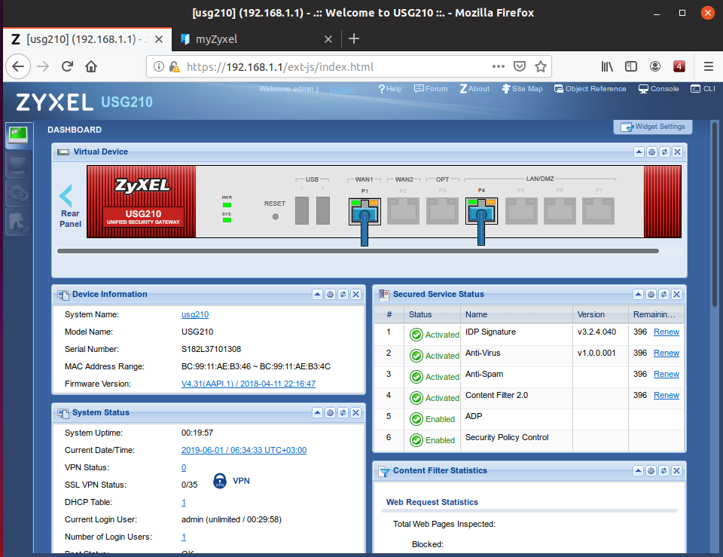Click the Logout link

342,89
